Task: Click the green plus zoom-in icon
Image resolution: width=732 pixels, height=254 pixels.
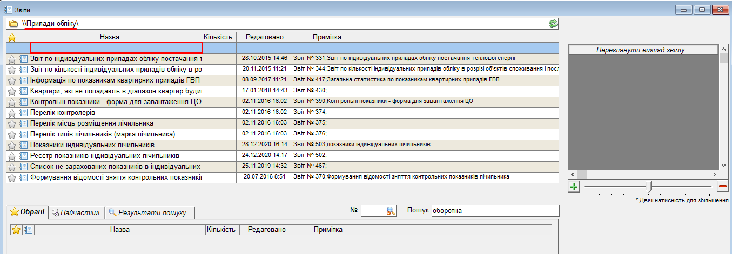Action: pyautogui.click(x=574, y=187)
